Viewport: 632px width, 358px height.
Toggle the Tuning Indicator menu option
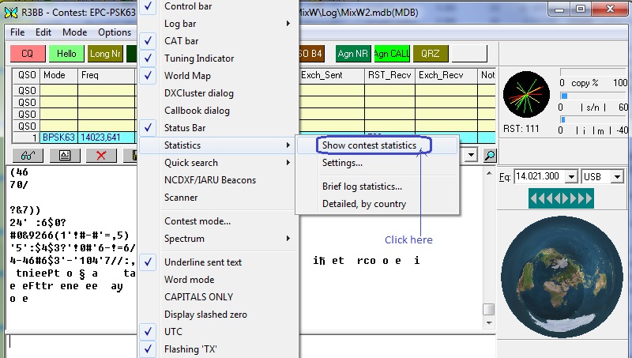click(x=199, y=58)
